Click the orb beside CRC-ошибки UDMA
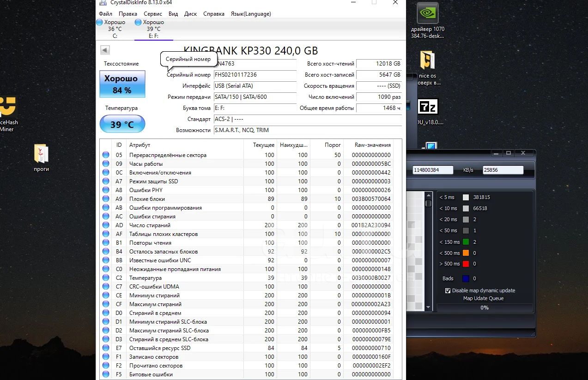 click(x=106, y=287)
